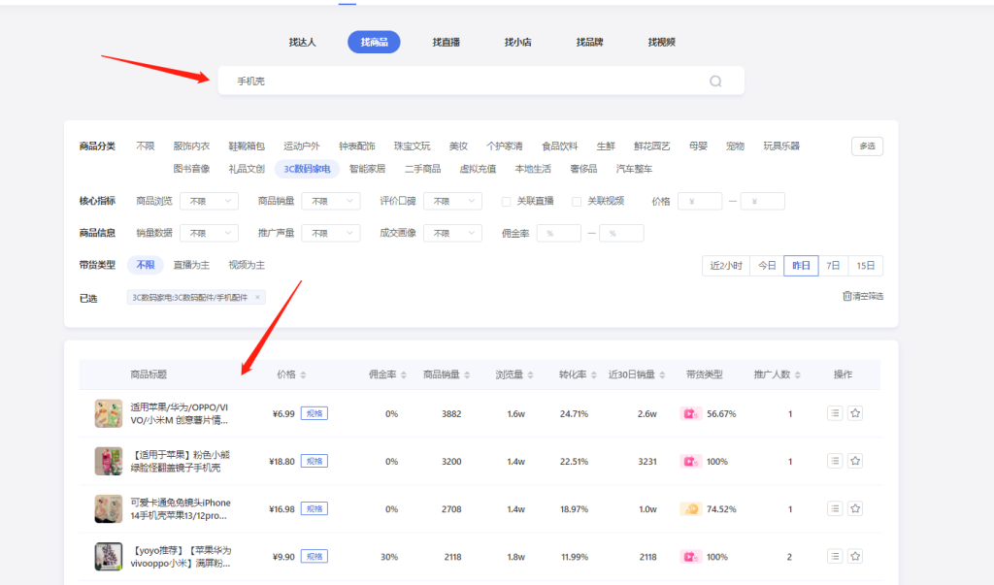This screenshot has width=994, height=585.
Task: Sort by 近30日销量 column arrows
Action: [x=662, y=374]
